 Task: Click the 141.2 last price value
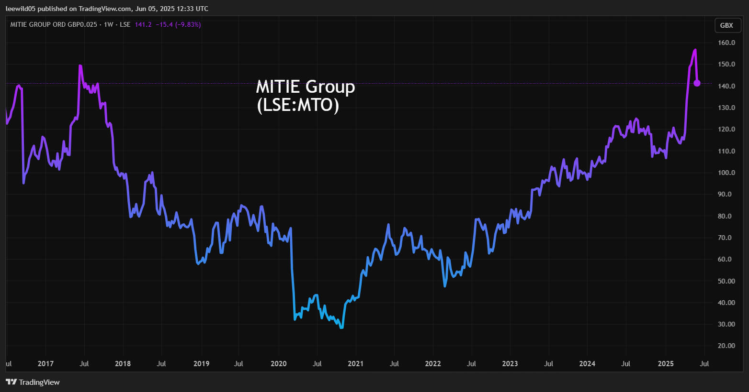tap(143, 24)
